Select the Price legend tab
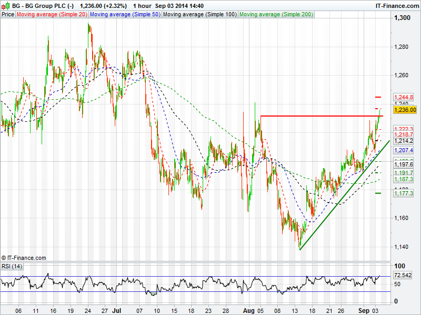 [x=8, y=15]
